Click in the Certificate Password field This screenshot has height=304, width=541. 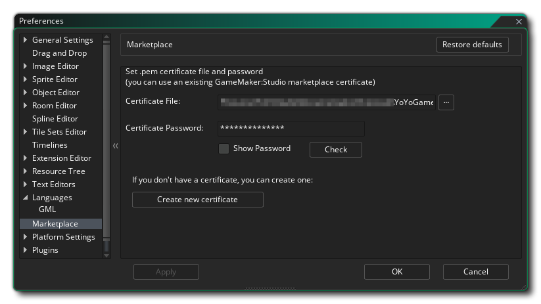coord(291,128)
